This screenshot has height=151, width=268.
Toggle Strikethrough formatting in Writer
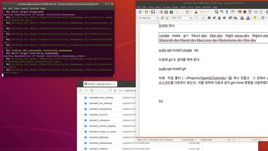click(224, 18)
